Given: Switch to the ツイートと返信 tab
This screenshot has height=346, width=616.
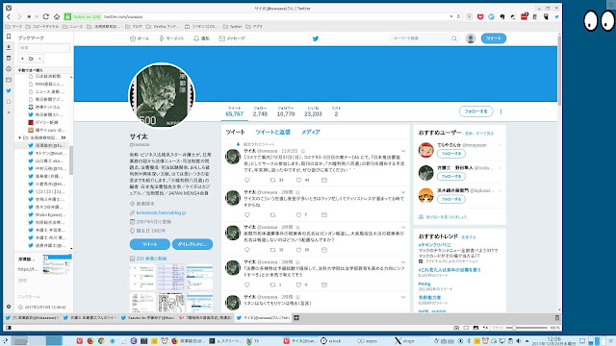Looking at the screenshot, I should click(272, 133).
